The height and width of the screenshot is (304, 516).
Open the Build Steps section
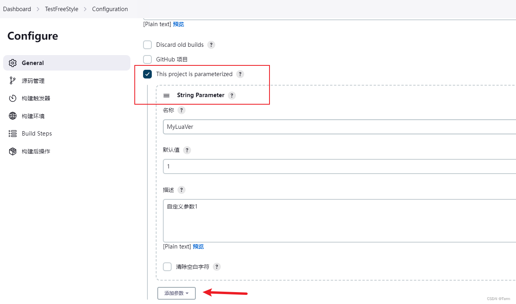[37, 133]
